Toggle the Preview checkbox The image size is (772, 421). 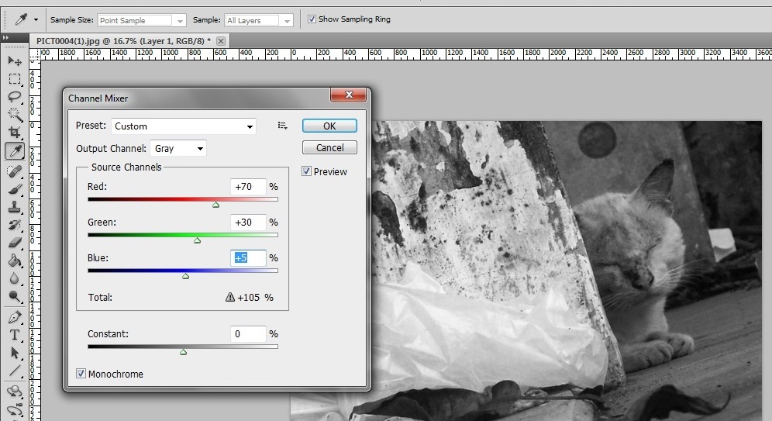pos(306,171)
